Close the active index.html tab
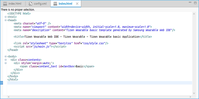The width and height of the screenshot is (199, 99). pyautogui.click(x=77, y=4)
